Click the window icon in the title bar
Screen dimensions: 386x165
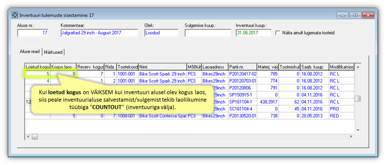[x=15, y=15]
